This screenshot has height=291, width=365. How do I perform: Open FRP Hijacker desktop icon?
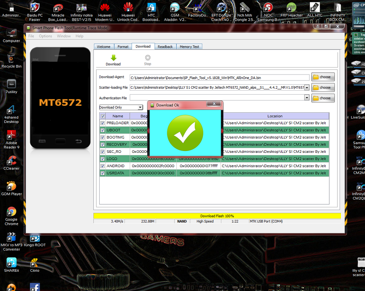[x=292, y=11]
